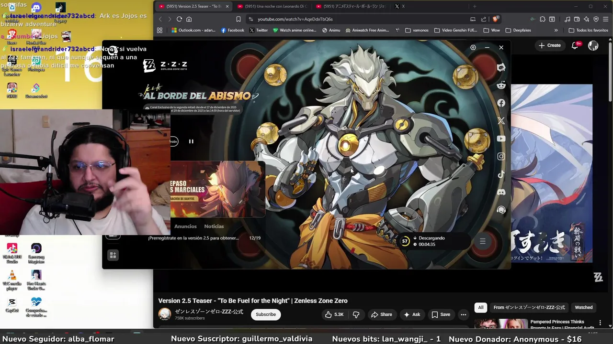This screenshot has height=344, width=613.
Task: Open the X icon in the launcher sidebar
Action: pos(501,121)
